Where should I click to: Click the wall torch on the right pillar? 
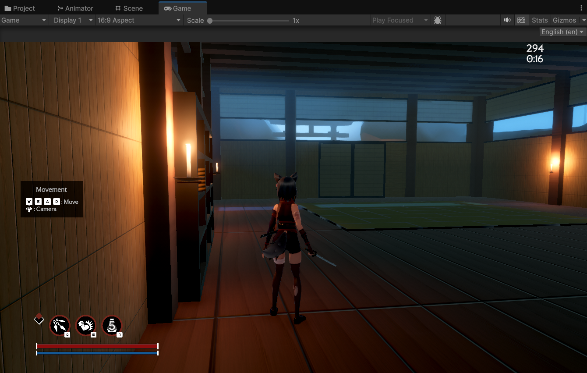(x=553, y=164)
